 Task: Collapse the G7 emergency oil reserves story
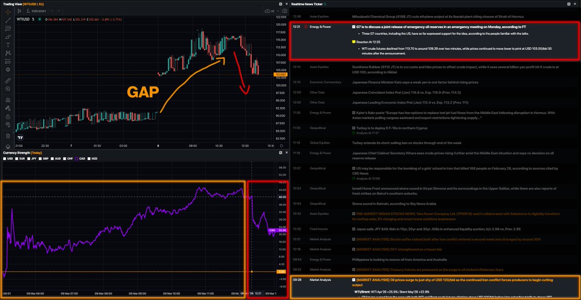click(353, 27)
